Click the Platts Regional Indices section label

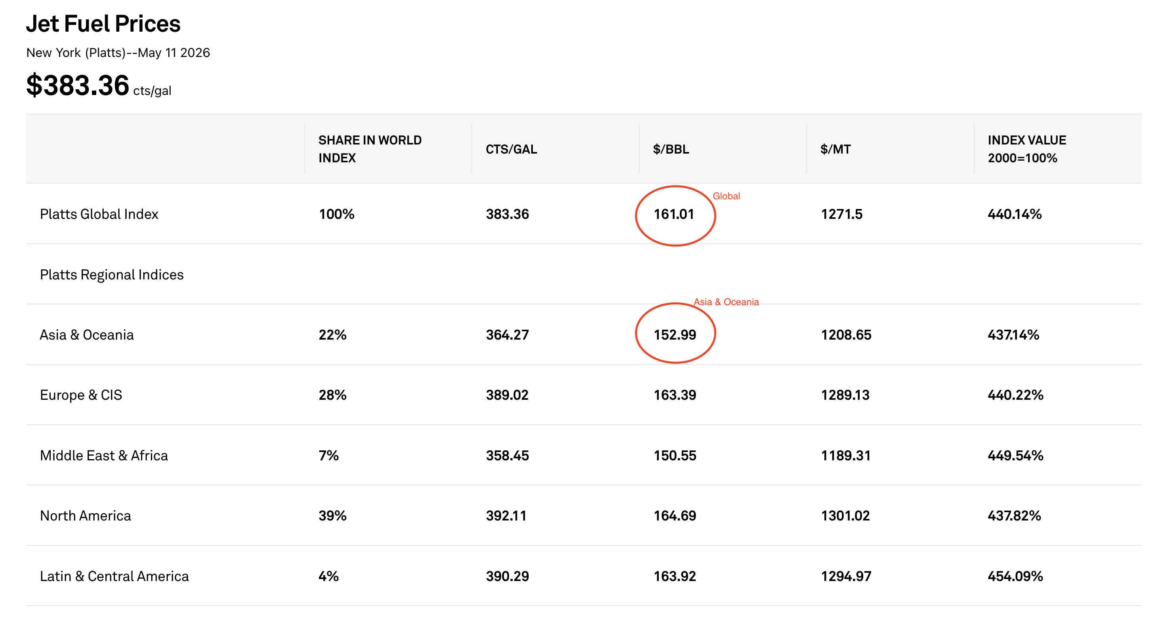pos(112,274)
